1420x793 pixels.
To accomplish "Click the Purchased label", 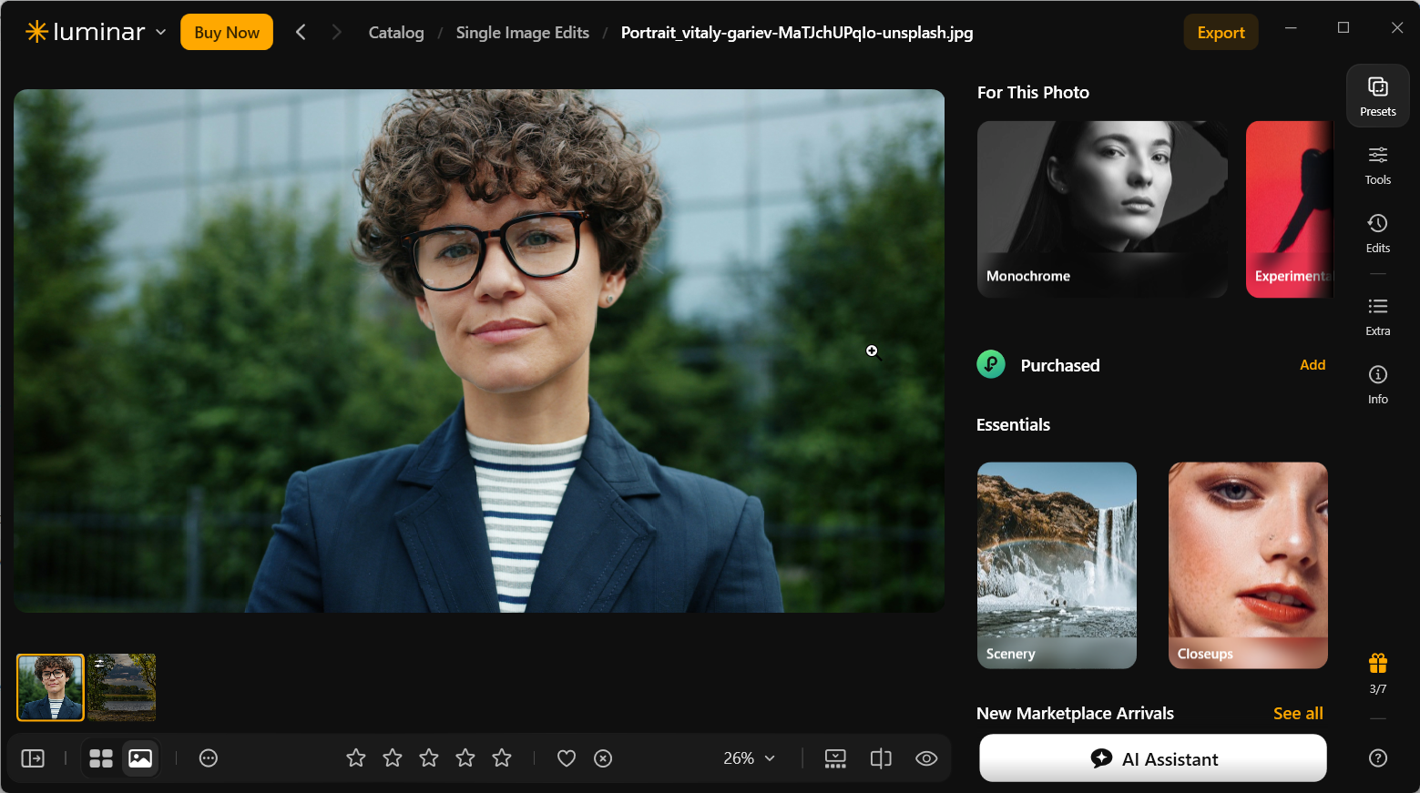I will click(x=1060, y=365).
